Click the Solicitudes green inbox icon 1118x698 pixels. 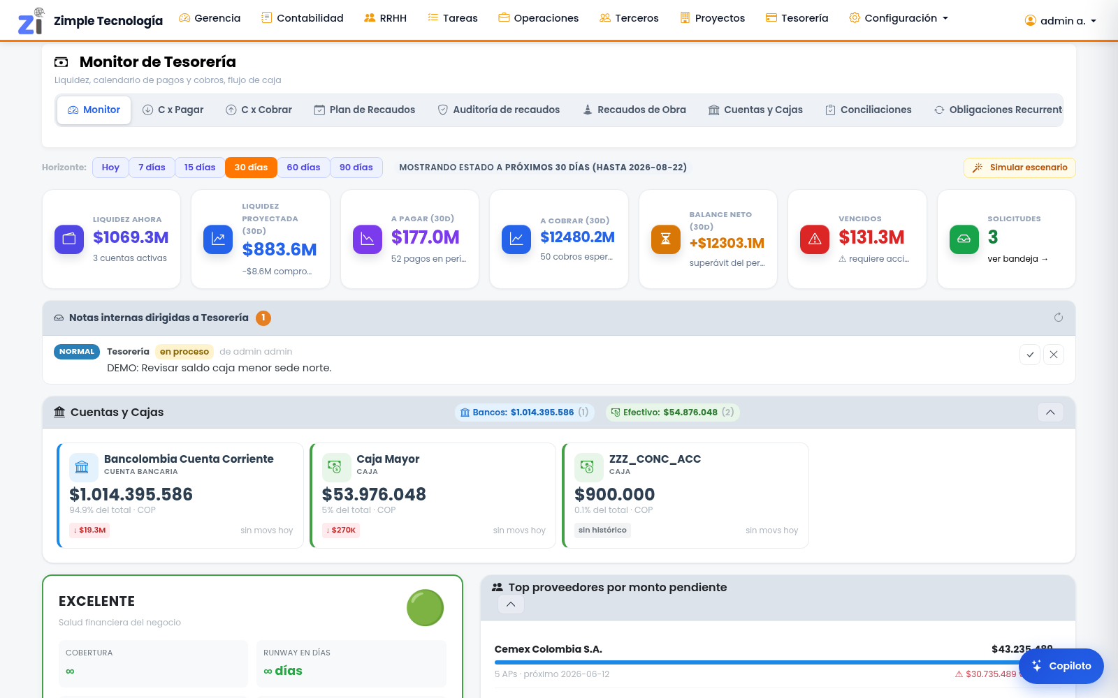point(964,239)
